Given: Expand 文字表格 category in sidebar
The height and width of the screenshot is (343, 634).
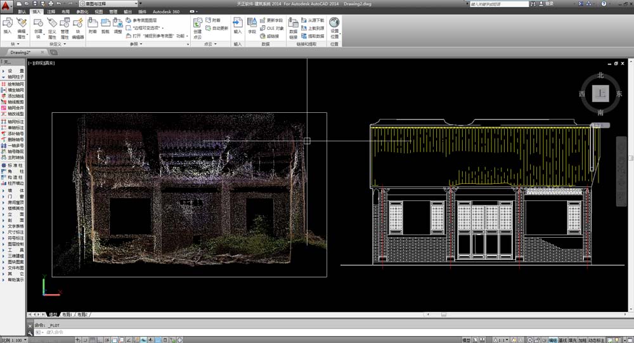Looking at the screenshot, I should tap(13, 226).
